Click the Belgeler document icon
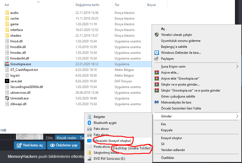Image resolution: width=242 pixels, height=163 pixels. click(x=89, y=117)
